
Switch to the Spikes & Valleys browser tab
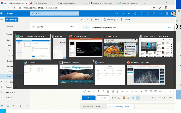[x=73, y=3]
